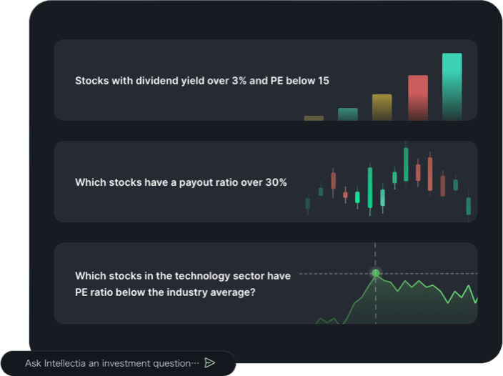The height and width of the screenshot is (376, 503).
Task: Click the vertical dashed crosshair above peak marker
Action: coord(375,255)
